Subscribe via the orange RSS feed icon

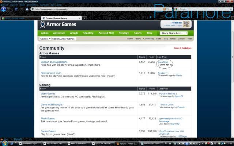pos(164,9)
